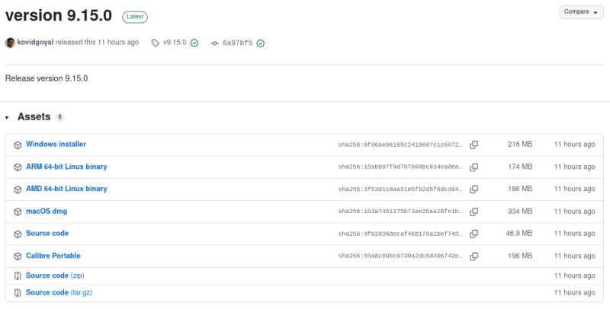The width and height of the screenshot is (610, 309).
Task: Click 'released this 11 hours ago' timestamp
Action: pyautogui.click(x=97, y=43)
